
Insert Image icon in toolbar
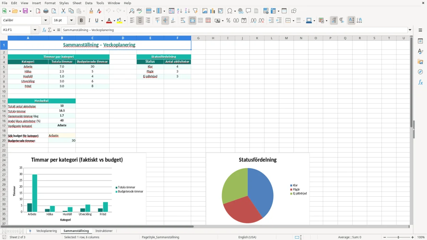pos(205,11)
